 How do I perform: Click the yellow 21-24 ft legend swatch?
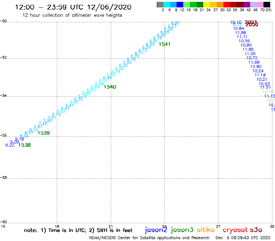pyautogui.click(x=207, y=4)
